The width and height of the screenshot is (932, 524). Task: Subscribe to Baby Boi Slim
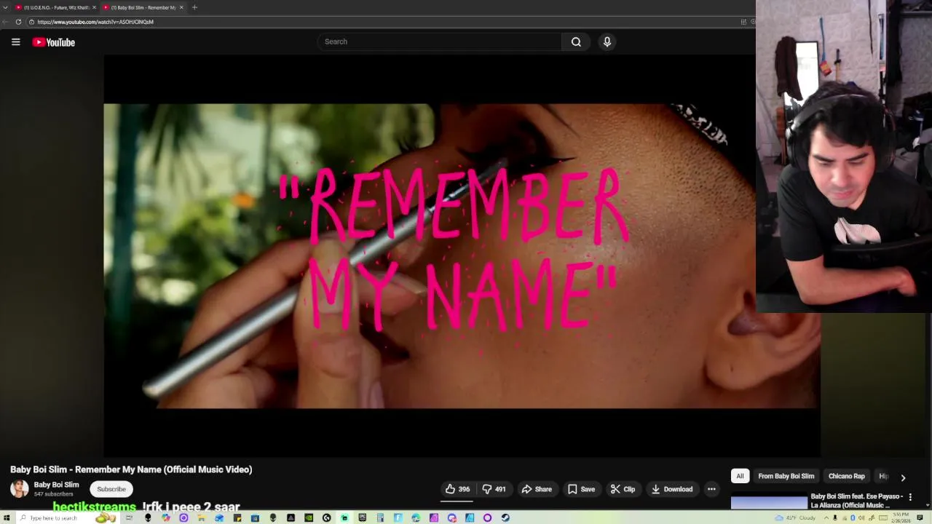[111, 489]
